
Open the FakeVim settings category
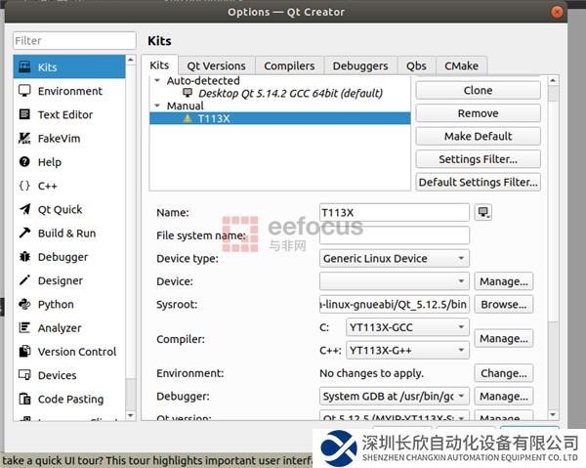click(59, 138)
